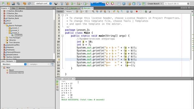
Task: Click the Find Next Occurrence editor icon
Action: pyautogui.click(x=101, y=12)
